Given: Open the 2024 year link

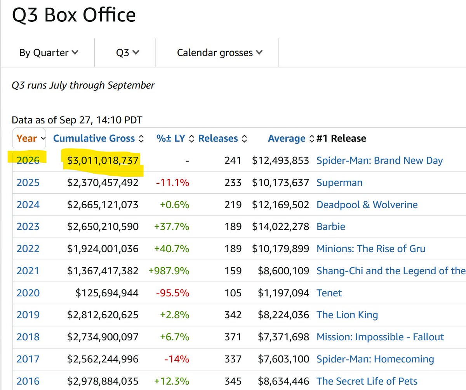Looking at the screenshot, I should click(28, 205).
